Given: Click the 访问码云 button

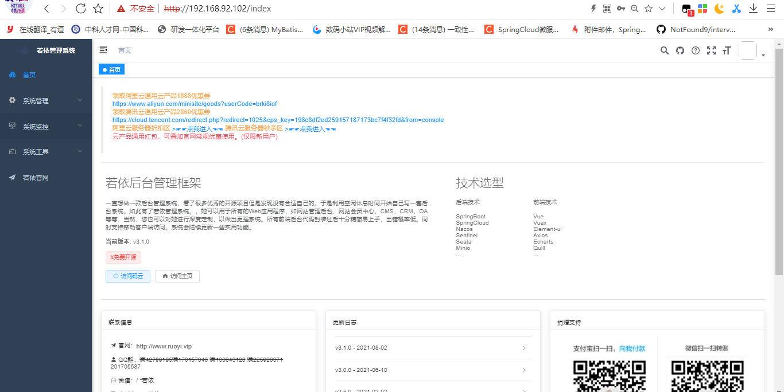Looking at the screenshot, I should click(127, 276).
